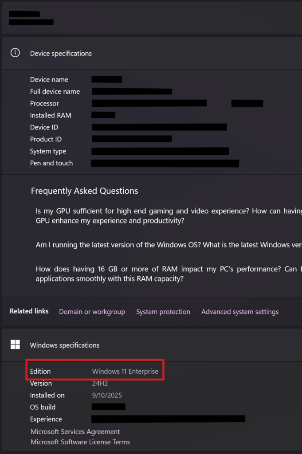Click the Related links label
The image size is (302, 454).
click(29, 311)
